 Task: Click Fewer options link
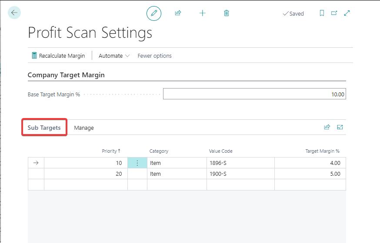pos(154,56)
